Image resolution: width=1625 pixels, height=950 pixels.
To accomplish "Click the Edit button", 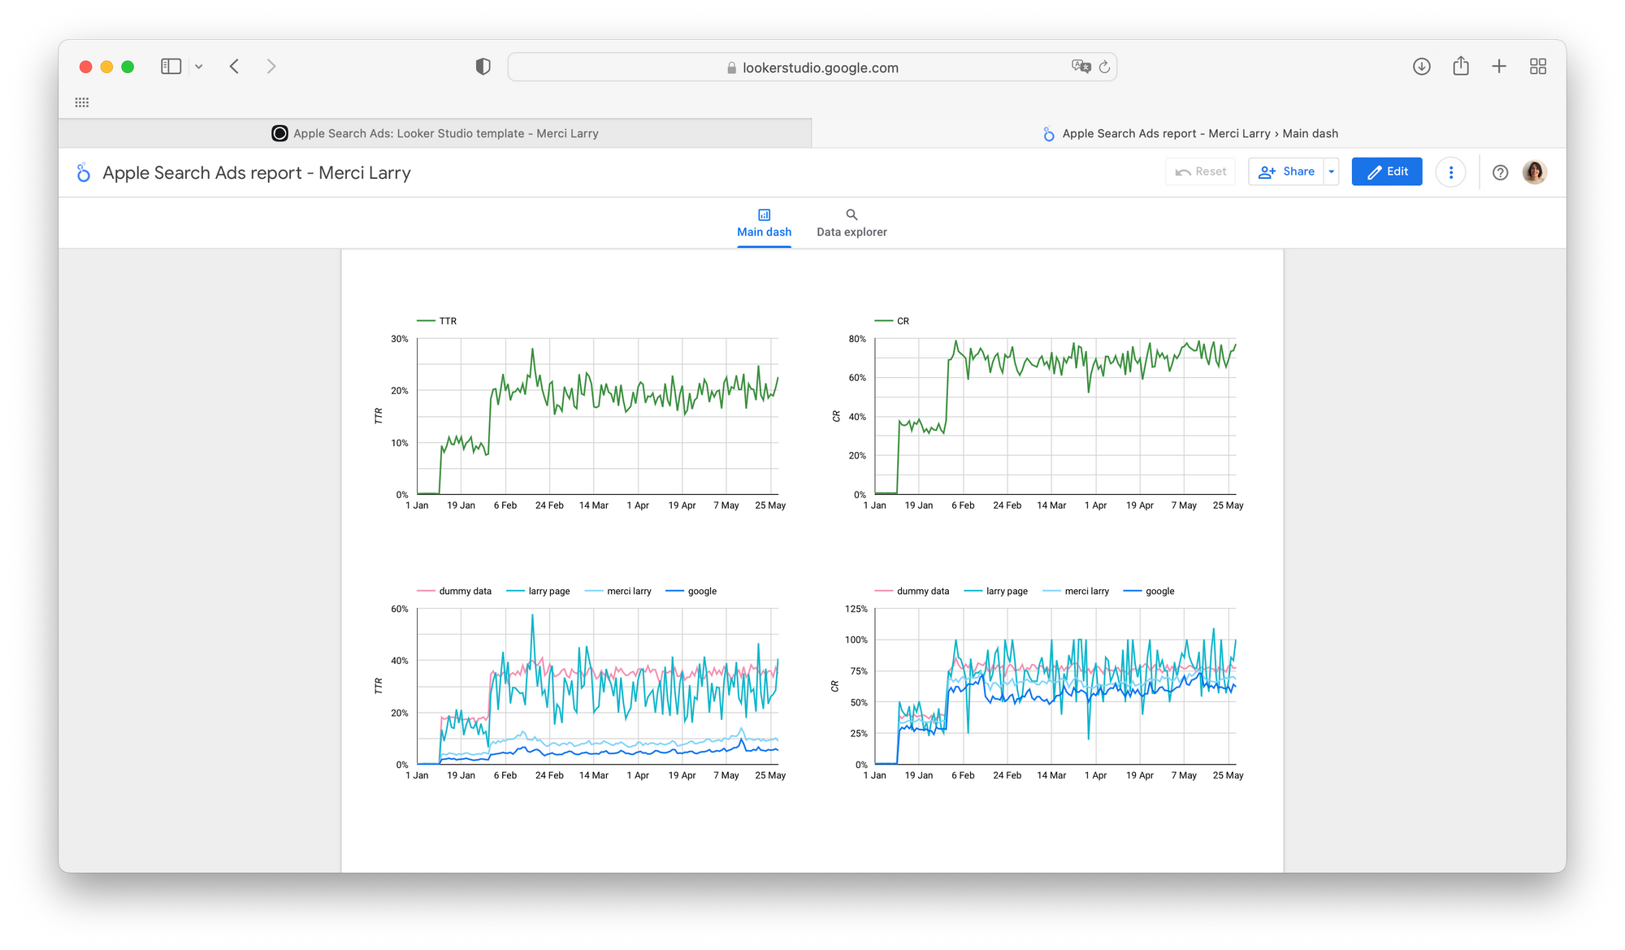I will (1386, 171).
